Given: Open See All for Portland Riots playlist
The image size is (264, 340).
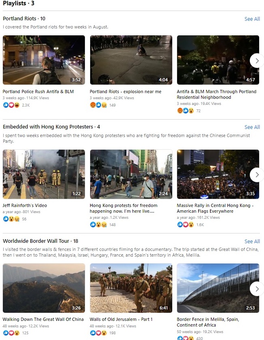Looking at the screenshot, I should click(252, 19).
